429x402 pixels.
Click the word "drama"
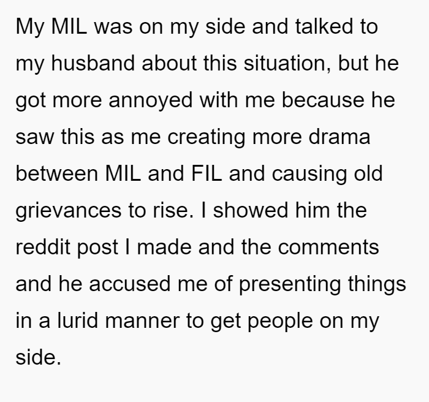pyautogui.click(x=340, y=137)
